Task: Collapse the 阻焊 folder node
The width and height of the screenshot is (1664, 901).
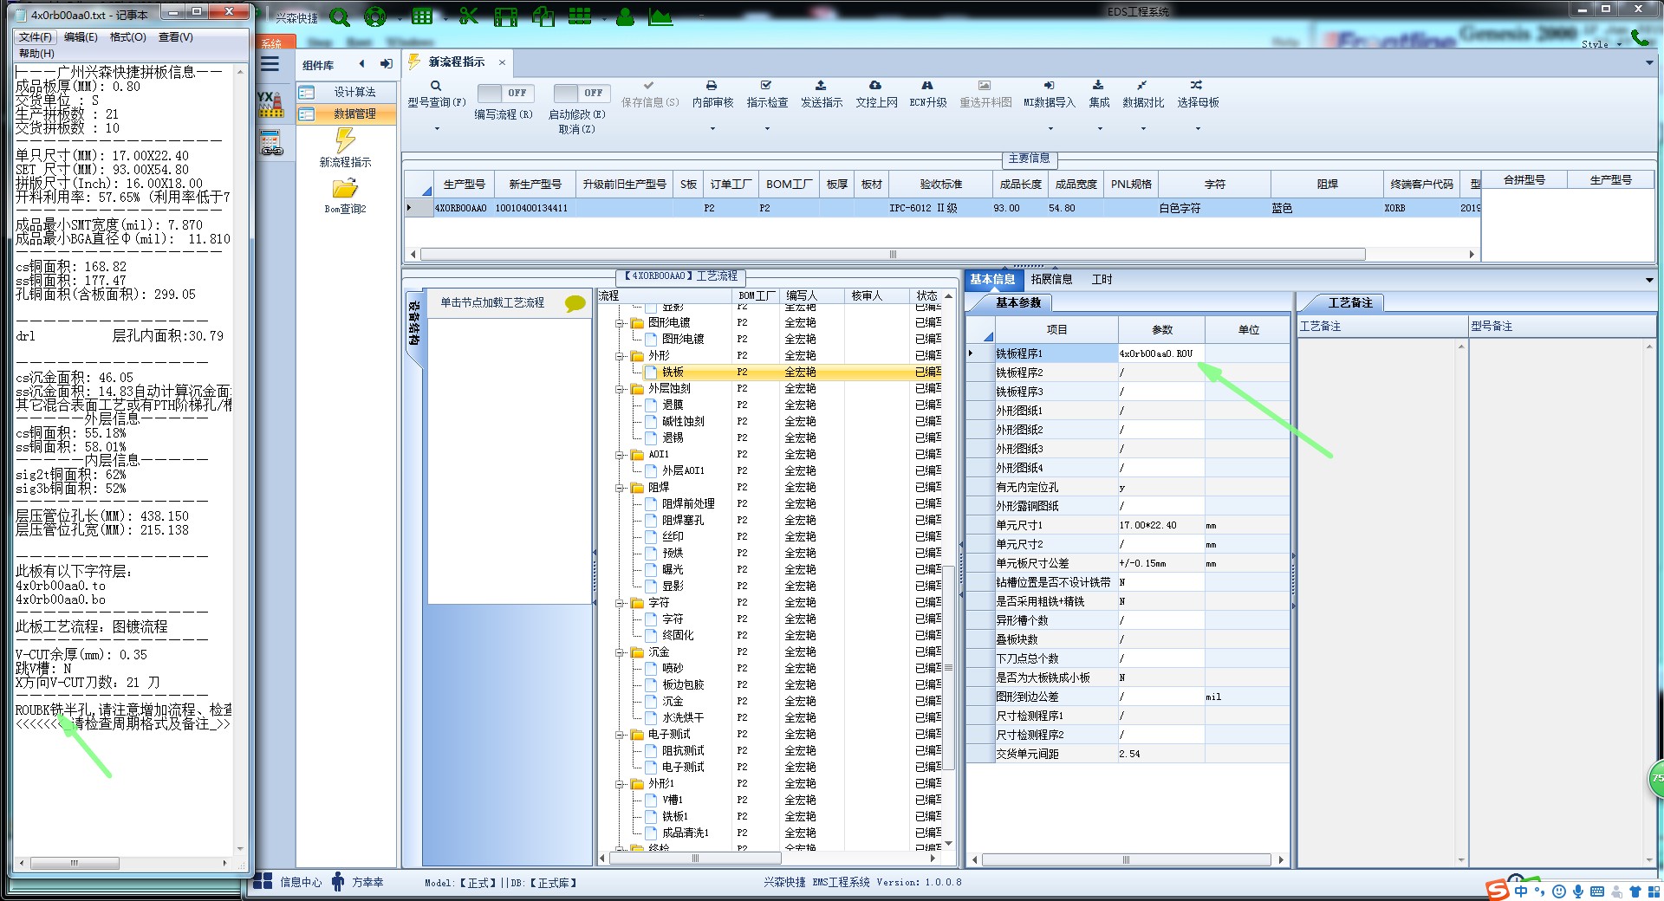Action: click(x=621, y=488)
